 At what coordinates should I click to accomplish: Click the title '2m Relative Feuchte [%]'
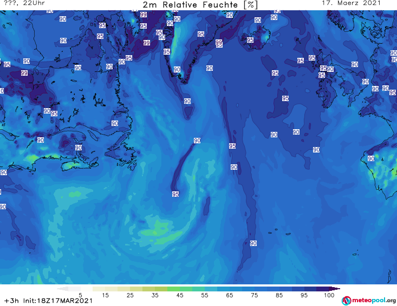click(200, 5)
